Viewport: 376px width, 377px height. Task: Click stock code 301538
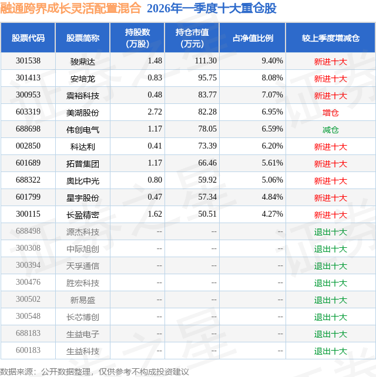point(28,61)
